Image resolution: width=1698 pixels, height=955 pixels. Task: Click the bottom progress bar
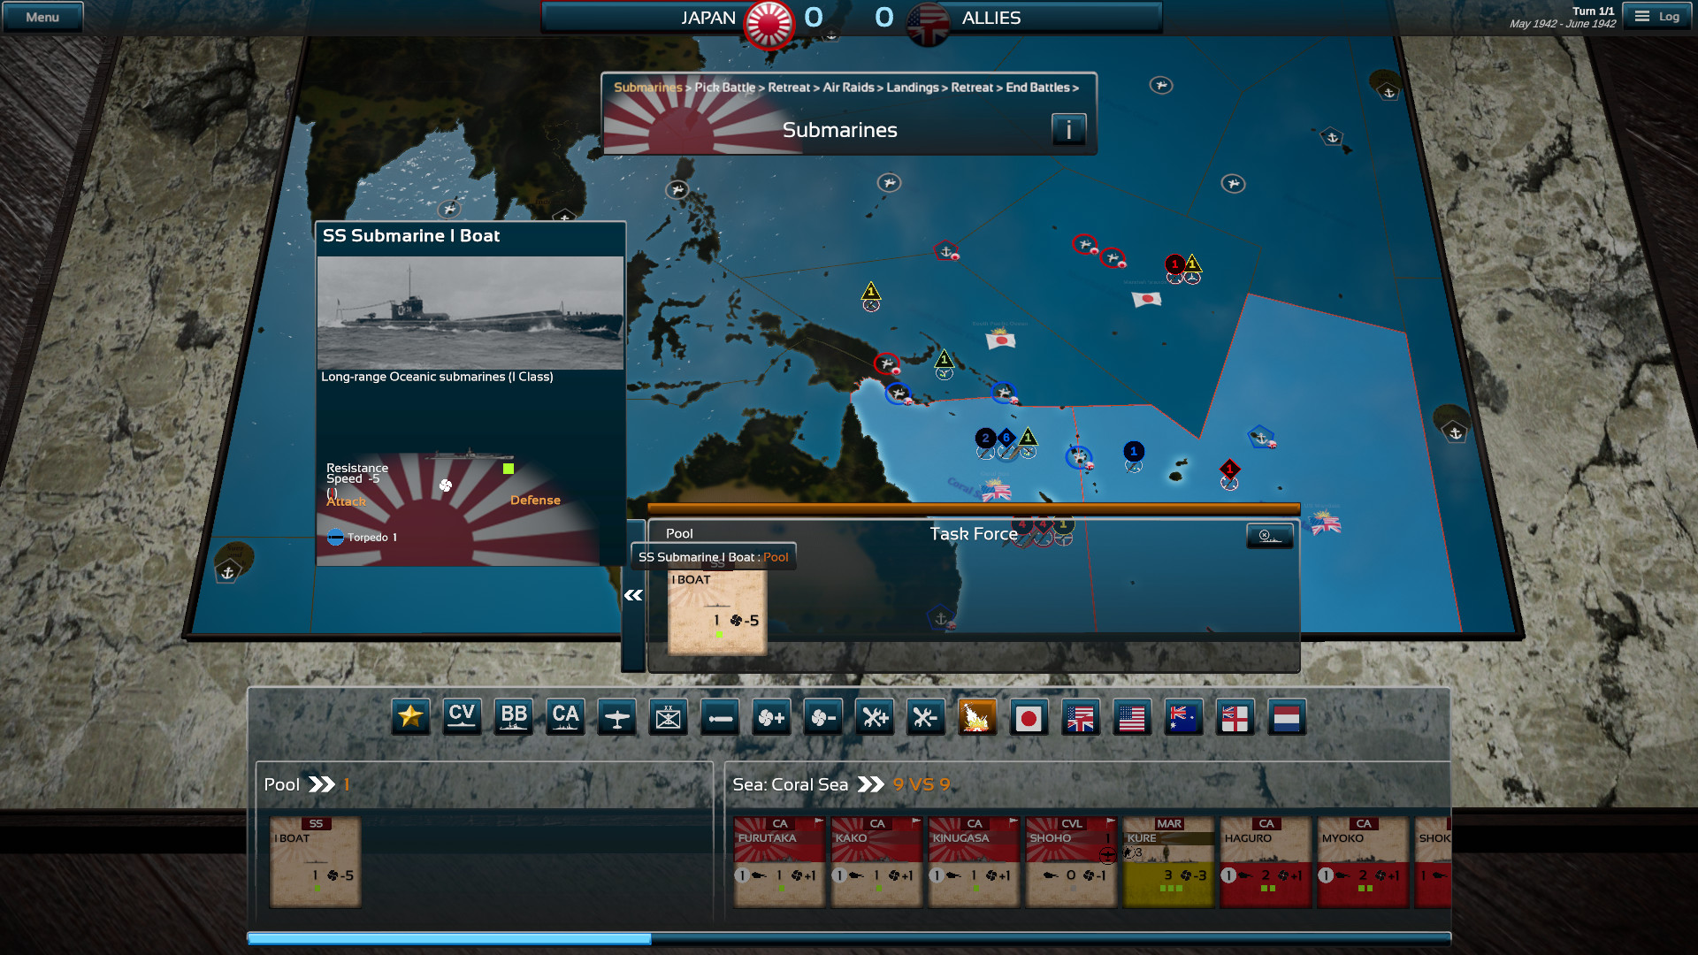[849, 937]
